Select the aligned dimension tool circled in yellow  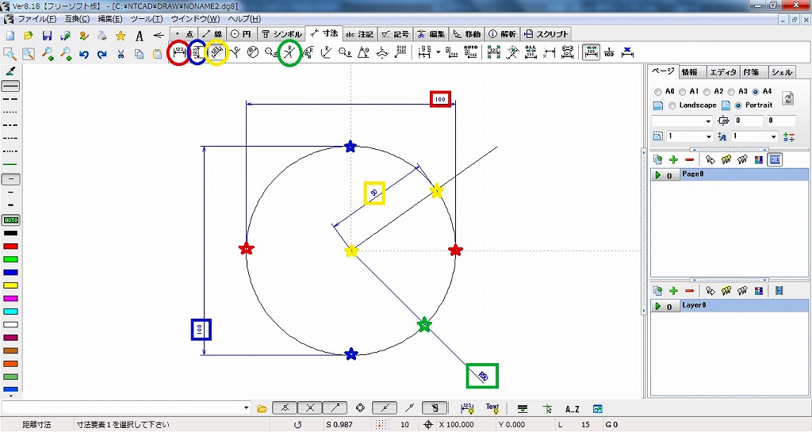click(x=216, y=53)
